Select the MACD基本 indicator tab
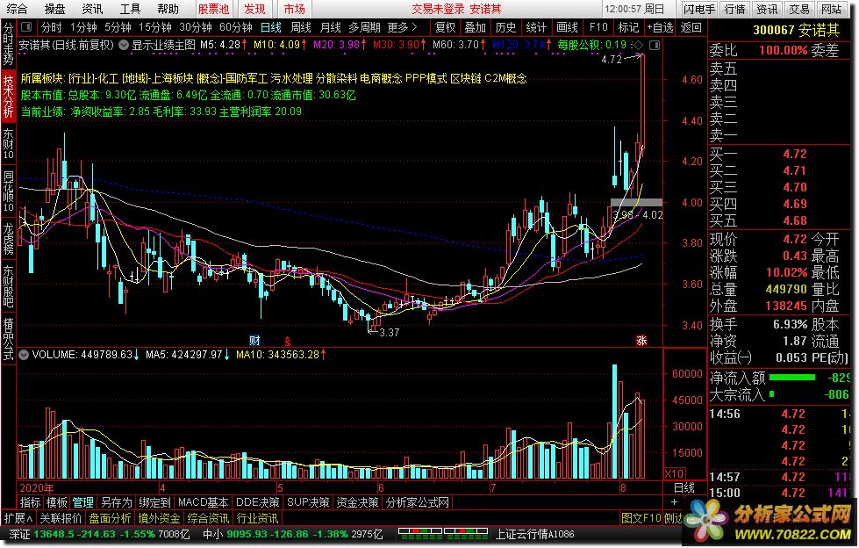 203,502
